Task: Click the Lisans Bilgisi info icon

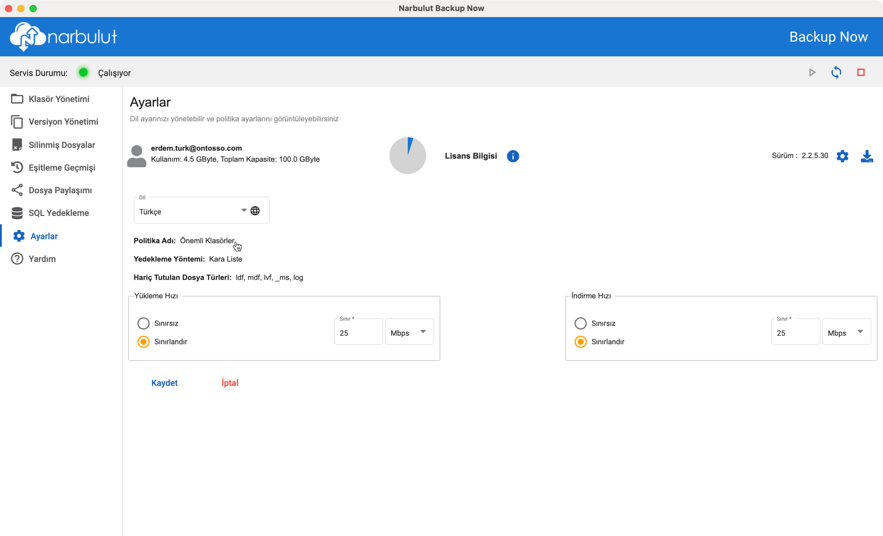Action: (x=513, y=156)
